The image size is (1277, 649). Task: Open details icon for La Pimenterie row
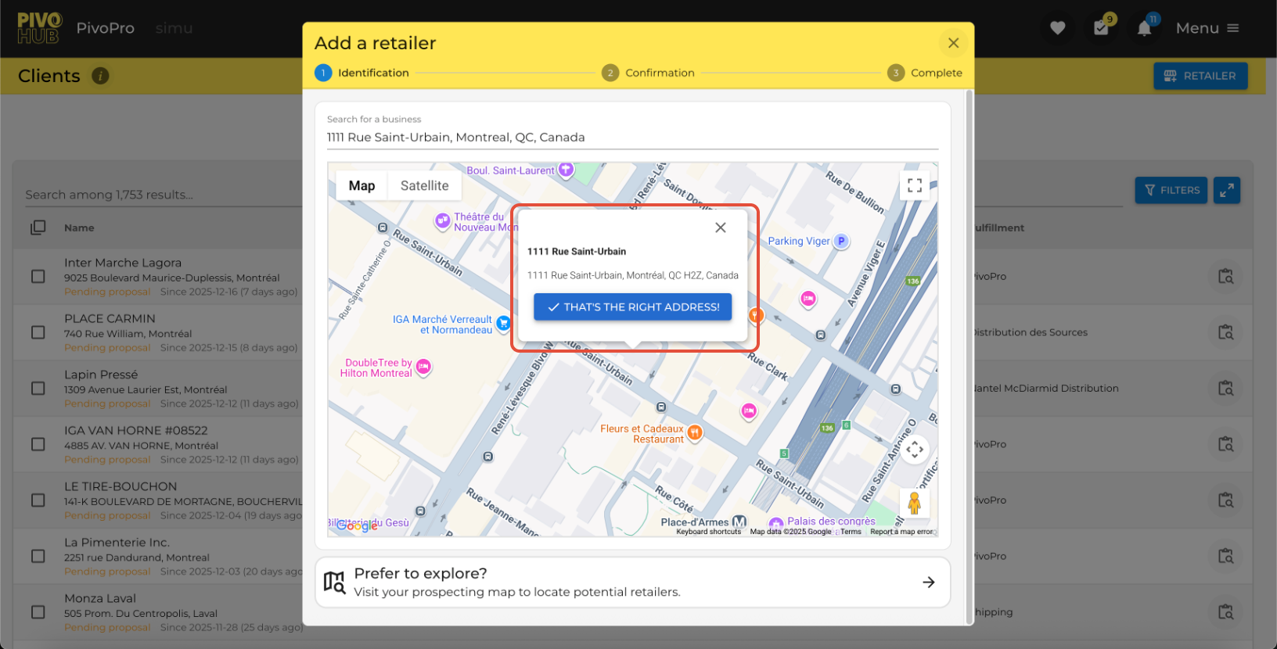[1225, 556]
